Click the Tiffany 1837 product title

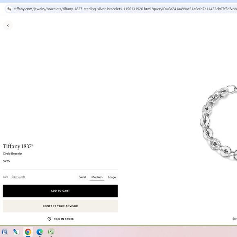[x=18, y=146]
